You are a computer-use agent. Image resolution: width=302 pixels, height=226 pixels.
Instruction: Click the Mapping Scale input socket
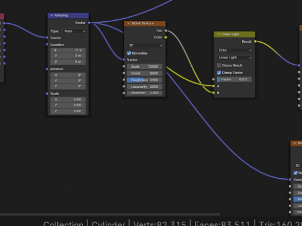point(47,94)
